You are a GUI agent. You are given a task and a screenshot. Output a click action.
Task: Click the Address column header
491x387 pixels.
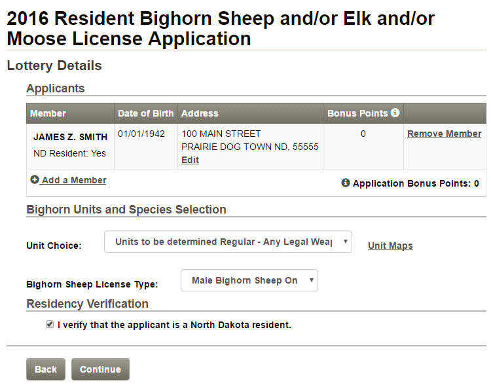click(200, 113)
